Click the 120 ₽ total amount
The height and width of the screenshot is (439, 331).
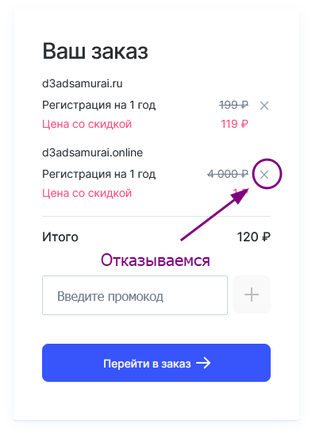coord(254,237)
